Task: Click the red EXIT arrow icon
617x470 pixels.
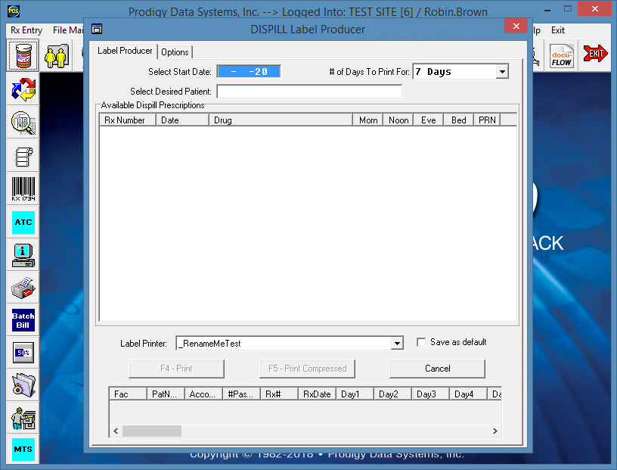Action: click(x=596, y=56)
